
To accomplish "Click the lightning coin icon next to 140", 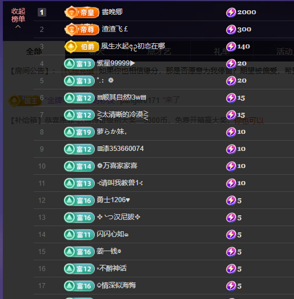I will click(x=231, y=47).
